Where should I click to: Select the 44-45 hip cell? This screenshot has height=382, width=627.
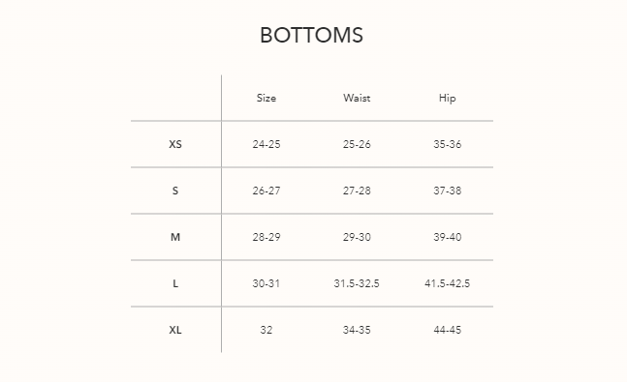point(447,330)
